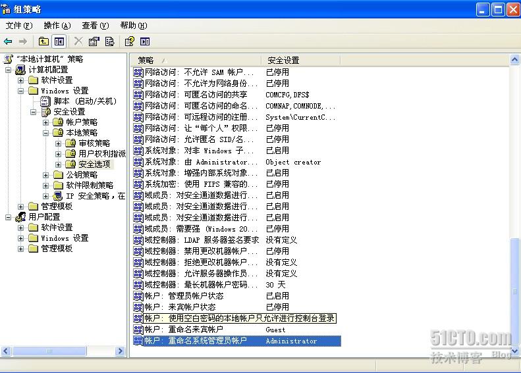Click the policy icon of 帐户: 管理员帐户状态

click(x=138, y=295)
